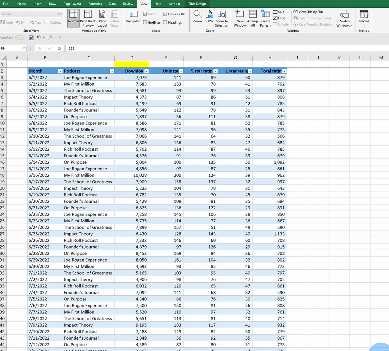Switch to the Data tab
The height and width of the screenshot is (351, 389).
pyautogui.click(x=112, y=4)
